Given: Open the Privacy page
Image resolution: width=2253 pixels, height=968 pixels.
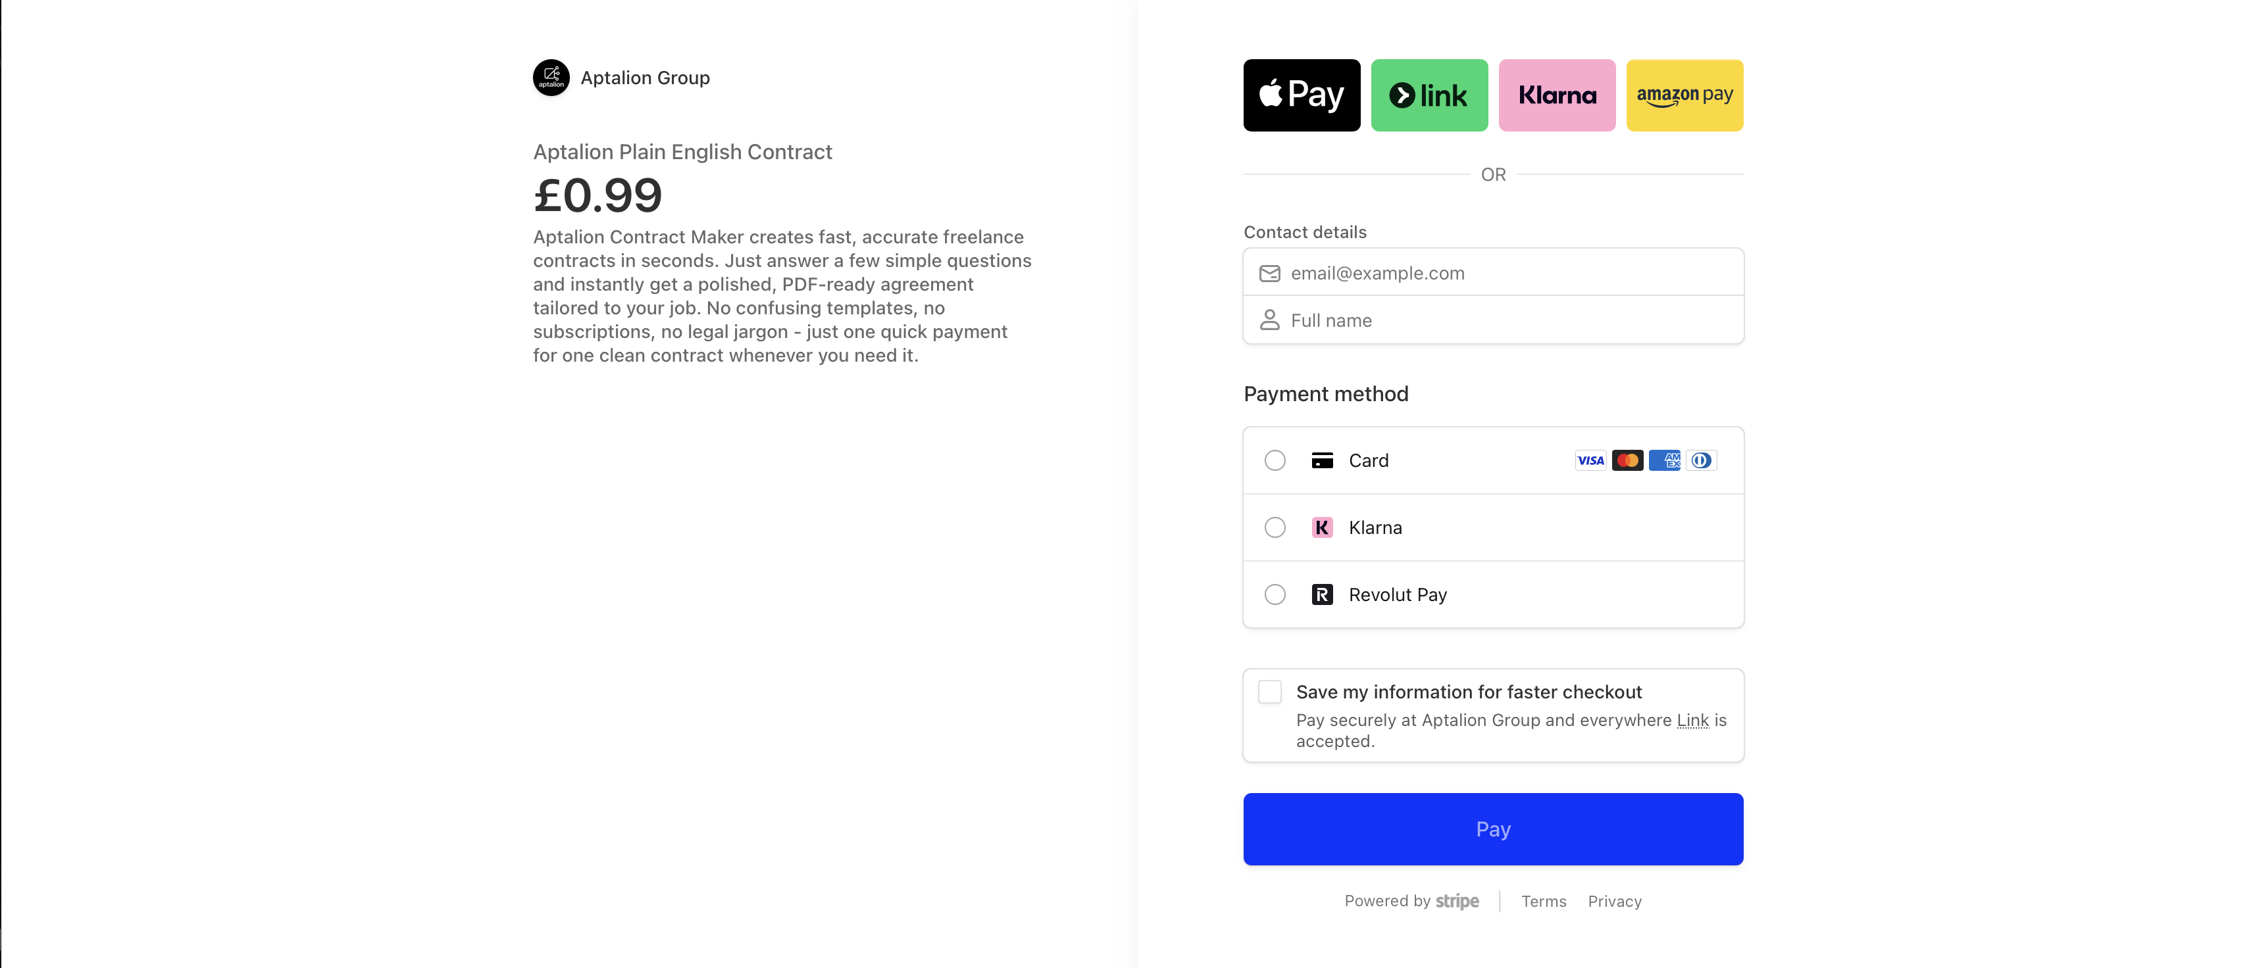Looking at the screenshot, I should (1615, 901).
